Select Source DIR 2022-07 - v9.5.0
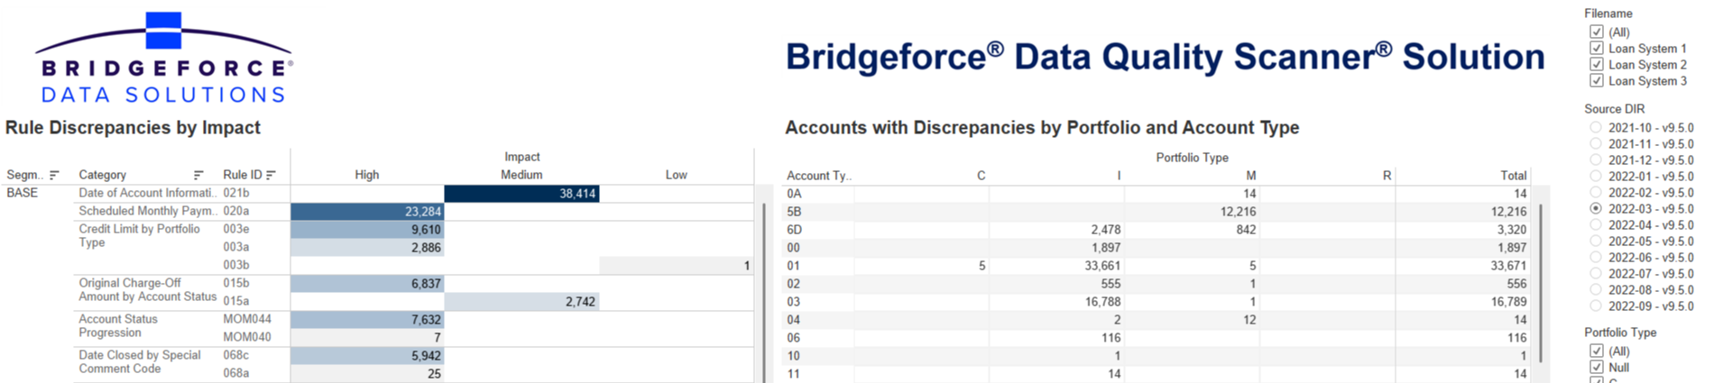The width and height of the screenshot is (1723, 383). click(x=1596, y=273)
